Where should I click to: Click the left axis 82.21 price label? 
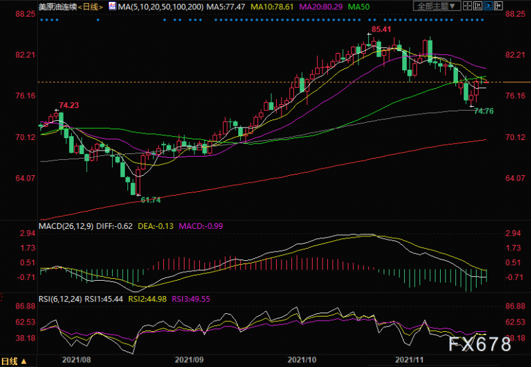25,55
